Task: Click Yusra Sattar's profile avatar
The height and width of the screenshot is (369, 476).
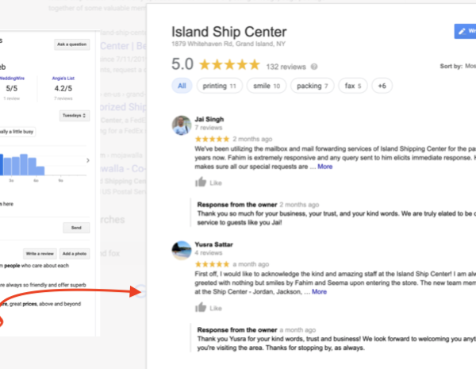Action: 182,250
